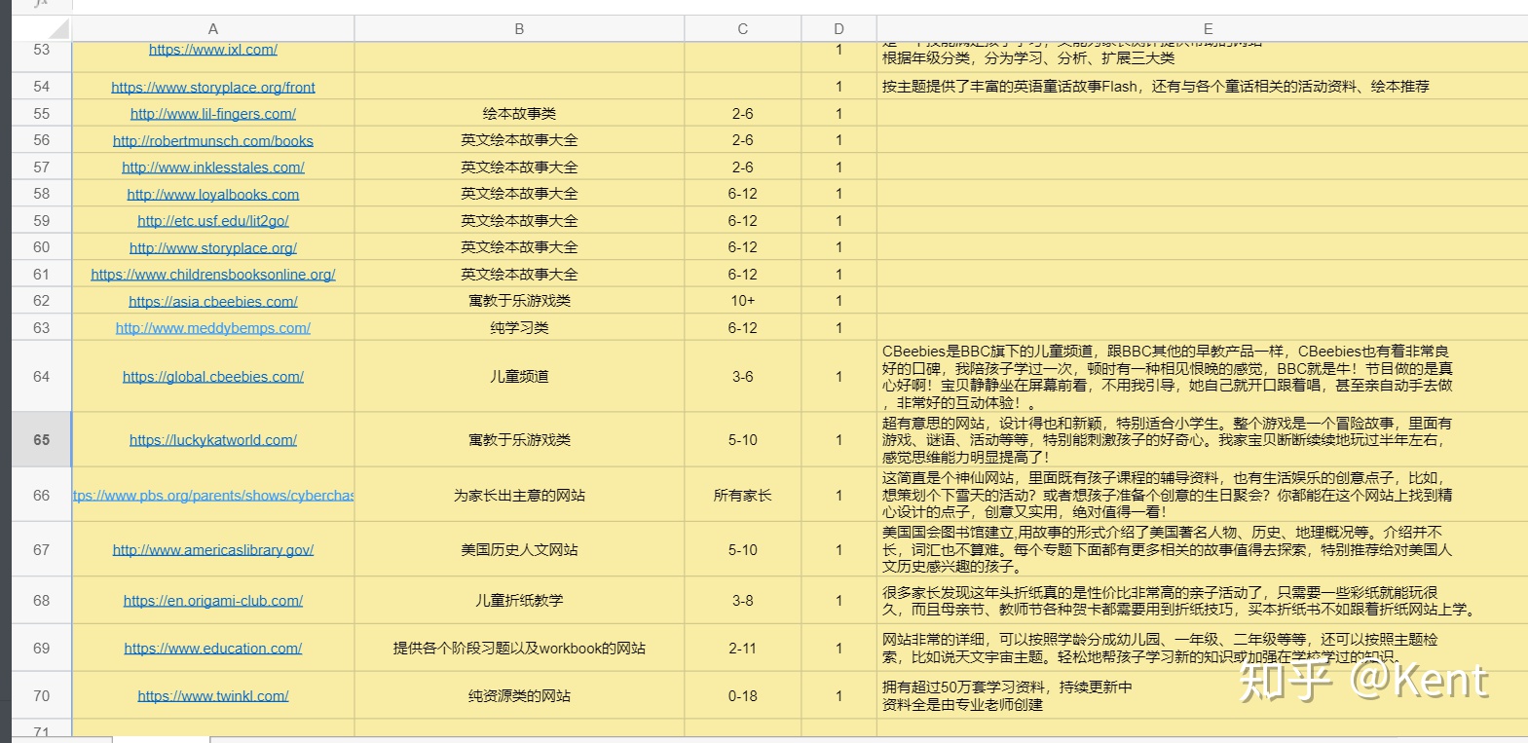
Task: Click '寓教于乐游戏类' cell in row 62
Action: [519, 301]
